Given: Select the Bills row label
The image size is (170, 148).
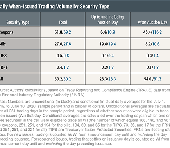Looking at the screenshot, I should tap(3, 44).
